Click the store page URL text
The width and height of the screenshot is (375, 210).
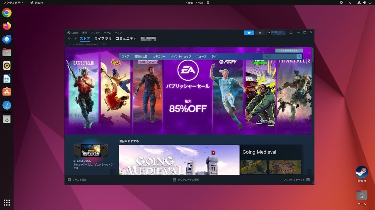[89, 44]
